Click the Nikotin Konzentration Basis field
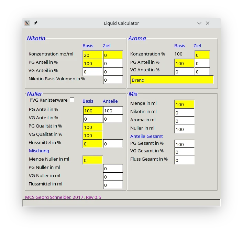 click(x=93, y=55)
